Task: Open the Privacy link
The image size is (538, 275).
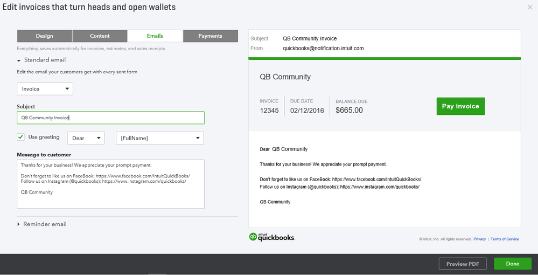Action: pyautogui.click(x=479, y=239)
